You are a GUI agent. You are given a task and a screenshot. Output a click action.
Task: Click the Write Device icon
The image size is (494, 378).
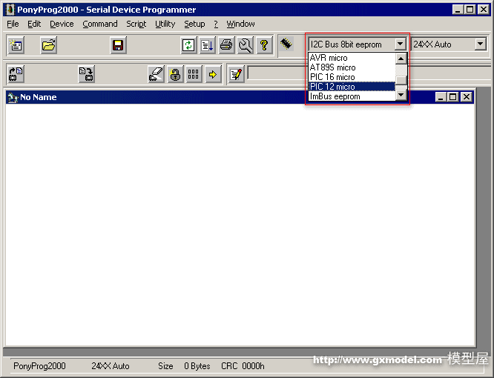click(87, 74)
